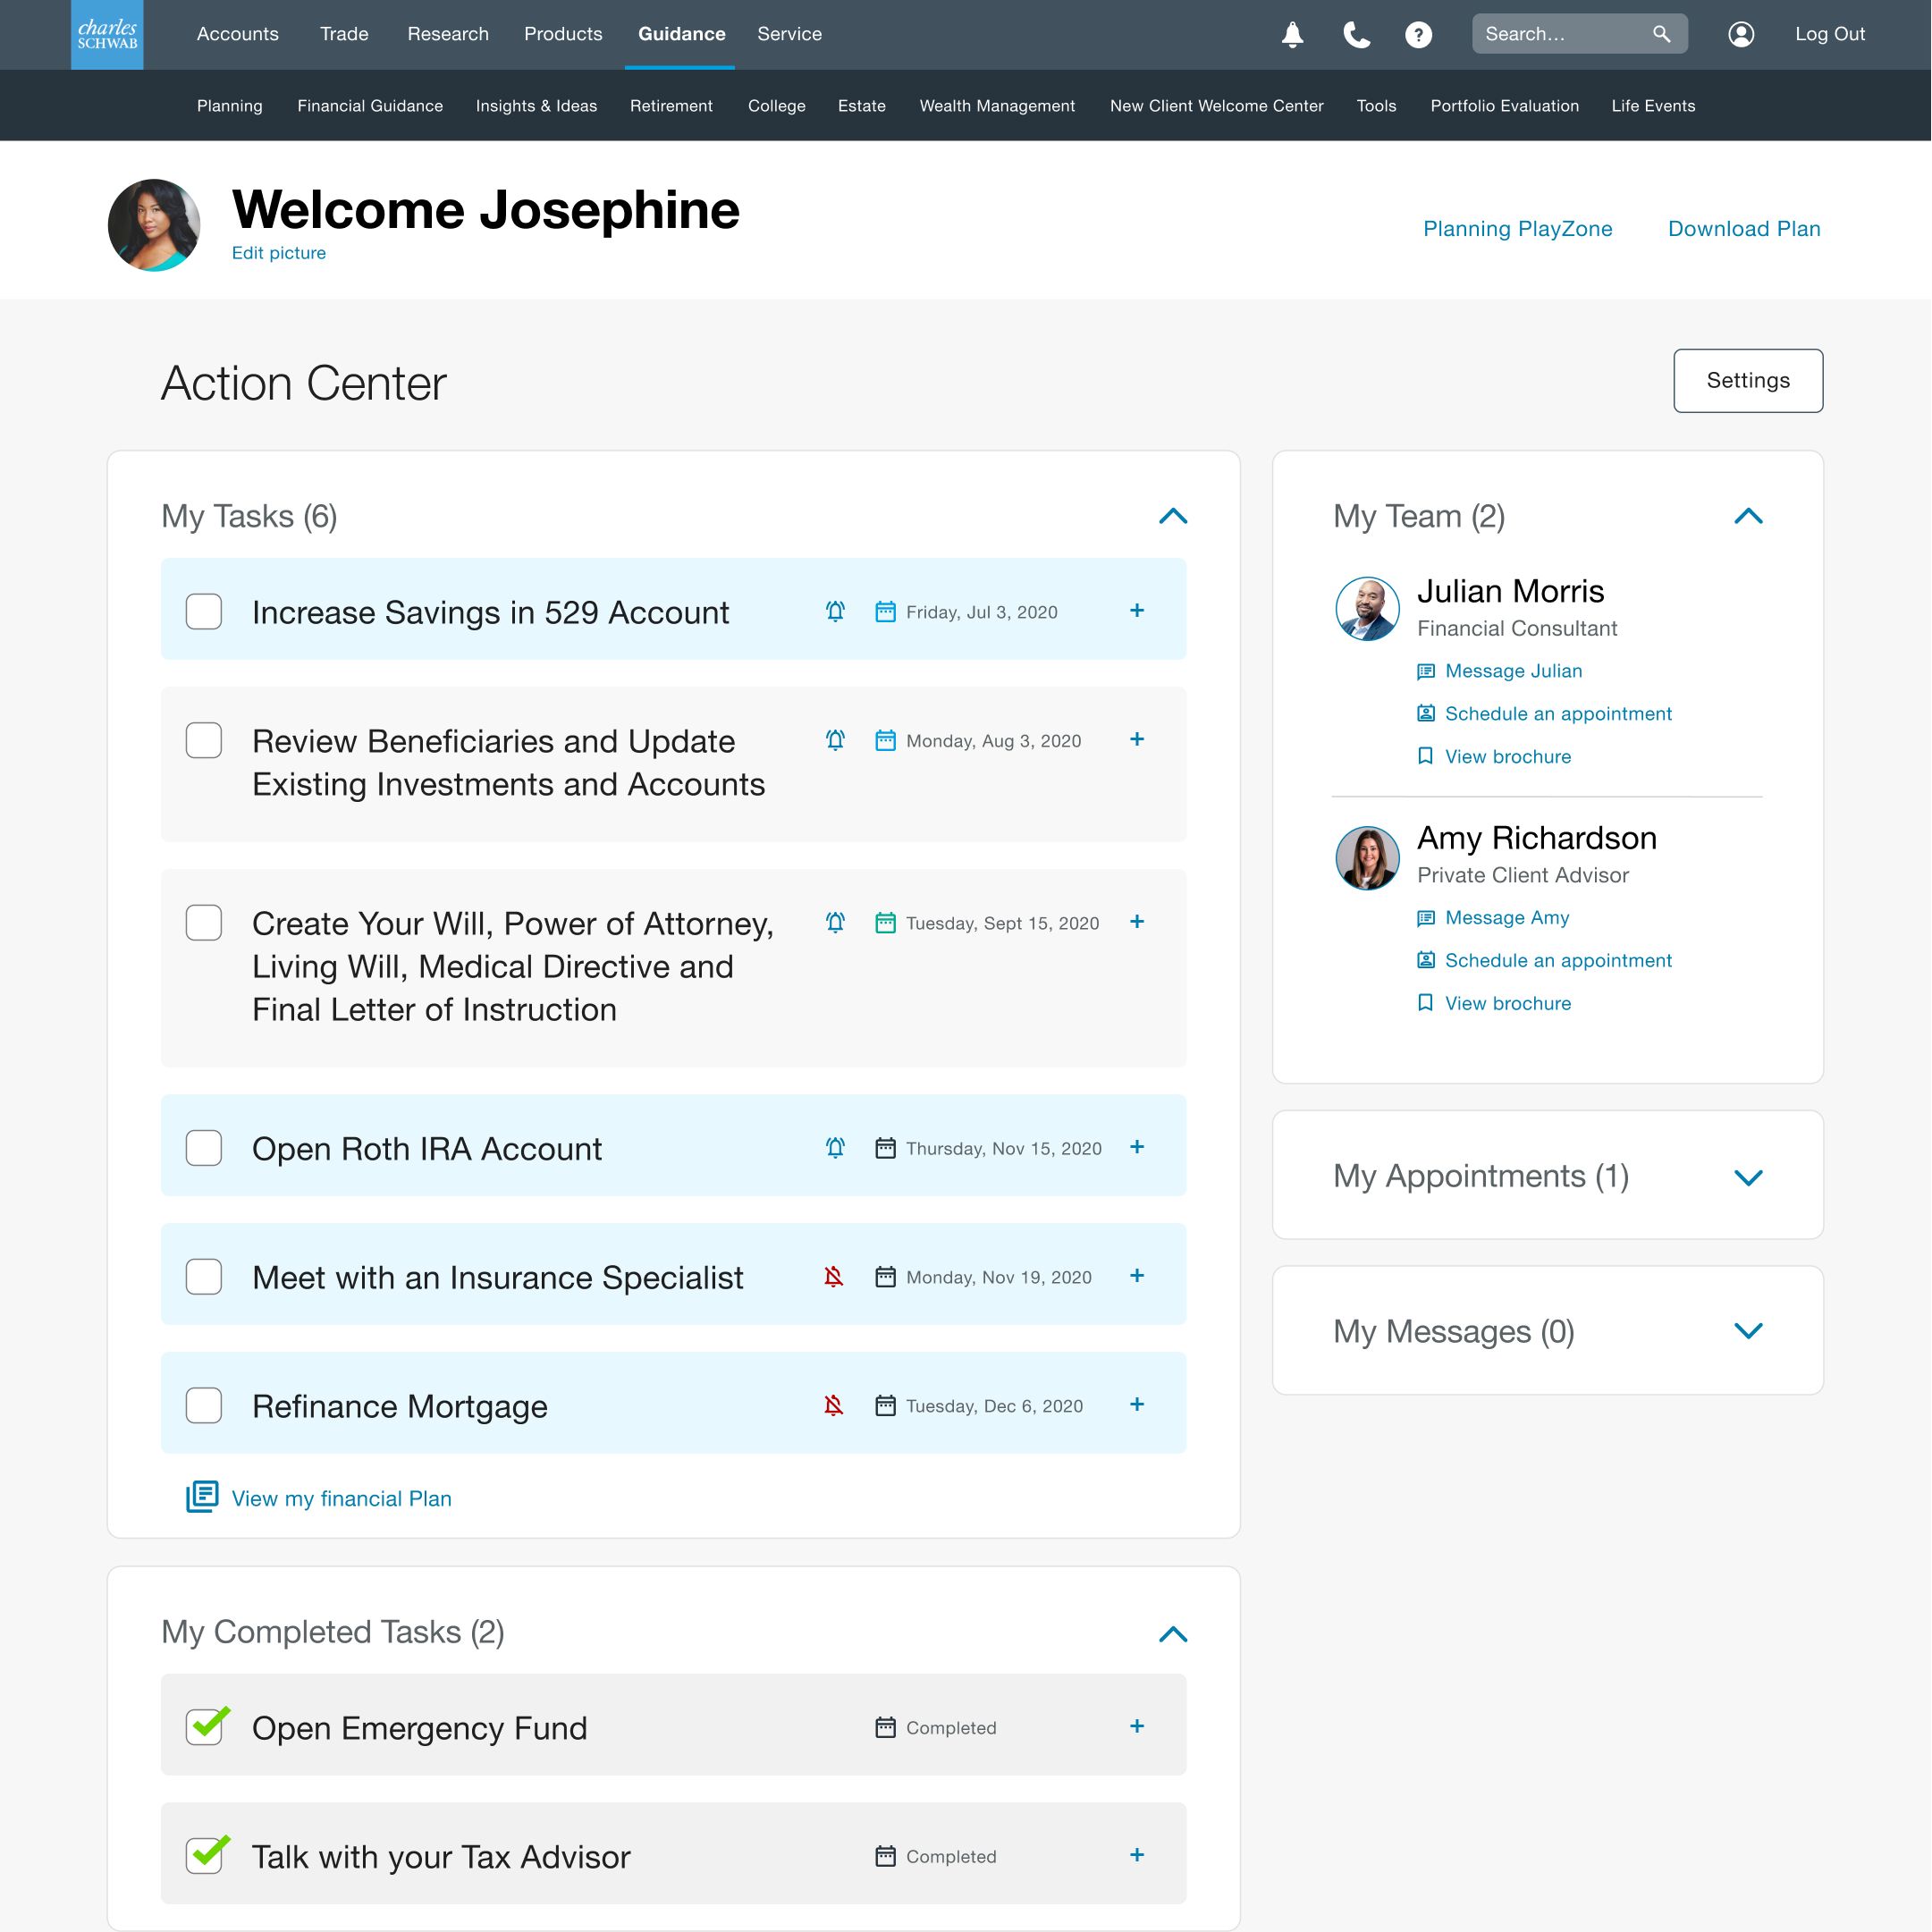Viewport: 1932px width, 1932px height.
Task: Open calendar icon for Friday, Jul 3, 2020
Action: [885, 611]
